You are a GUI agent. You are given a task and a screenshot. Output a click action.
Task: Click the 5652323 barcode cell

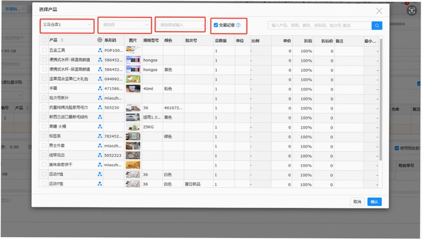click(113, 155)
